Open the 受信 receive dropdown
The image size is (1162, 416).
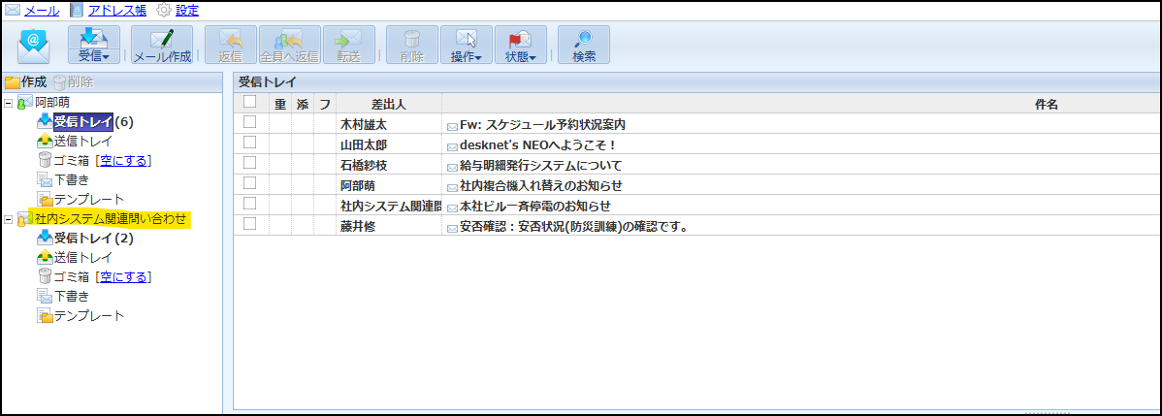click(x=93, y=46)
